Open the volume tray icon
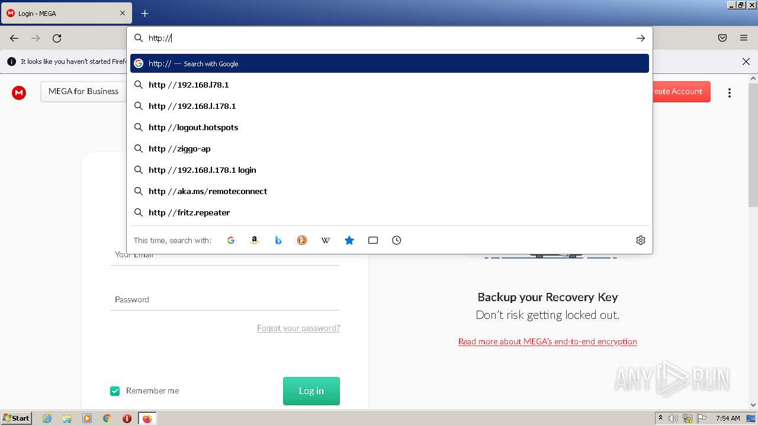This screenshot has height=426, width=758. (x=673, y=418)
